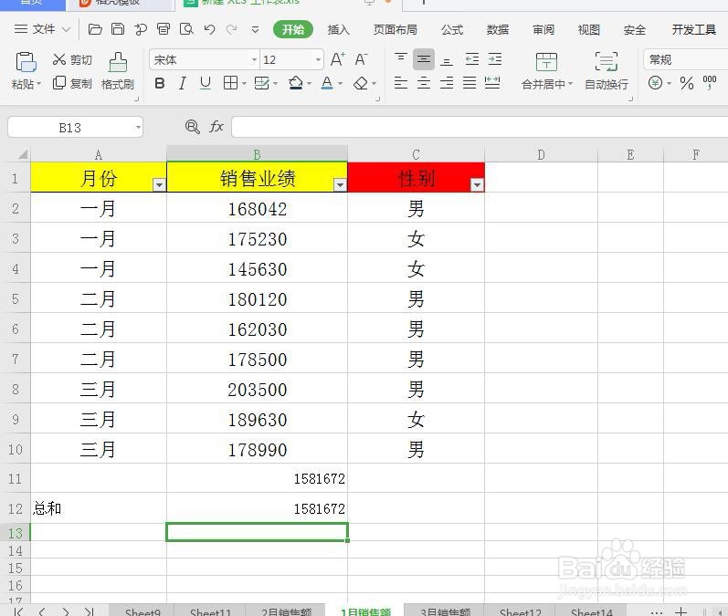Switch to 数据 ribbon tab

498,30
